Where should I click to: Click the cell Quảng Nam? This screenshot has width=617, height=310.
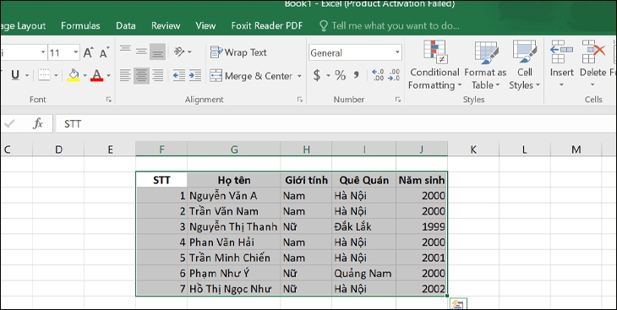[x=364, y=274]
